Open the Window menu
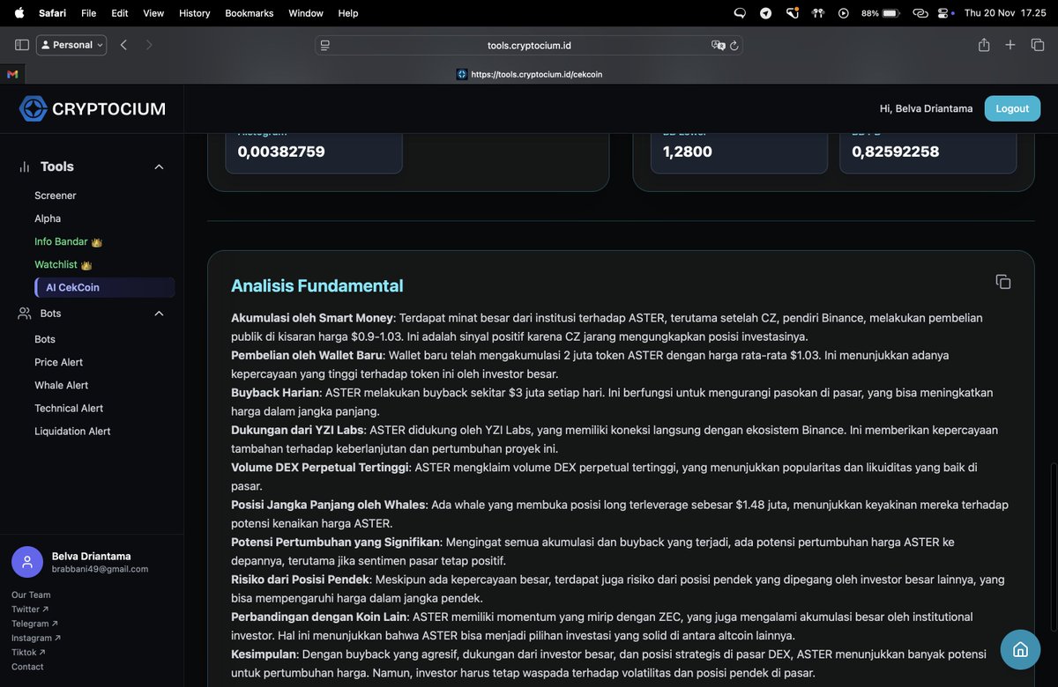 pyautogui.click(x=306, y=13)
